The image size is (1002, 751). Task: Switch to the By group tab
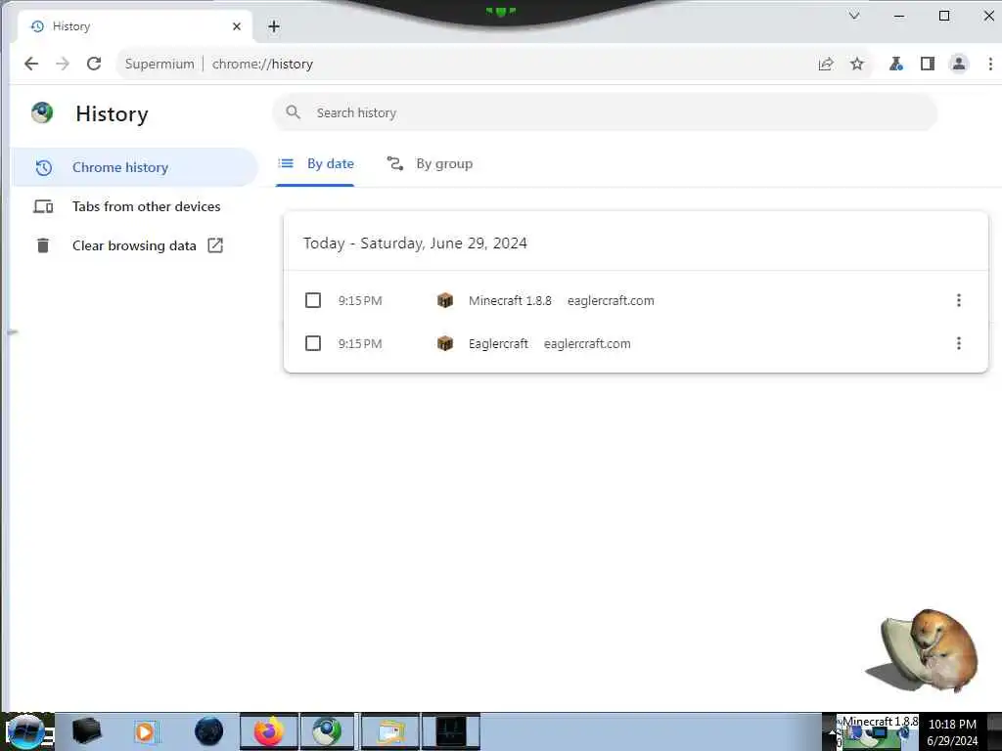coord(430,164)
